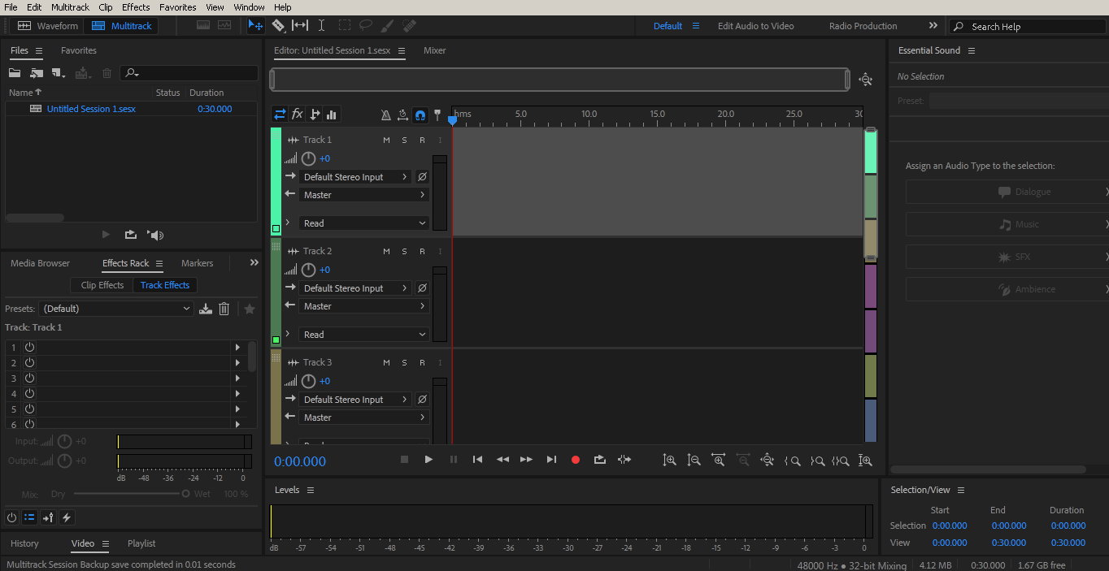Toggle Track 1 polarity reverse button
This screenshot has height=571, width=1109.
click(x=422, y=176)
